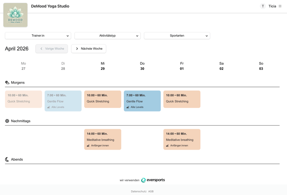The width and height of the screenshot is (287, 195).
Task: Open the Sportarten dropdown
Action: coord(177,36)
